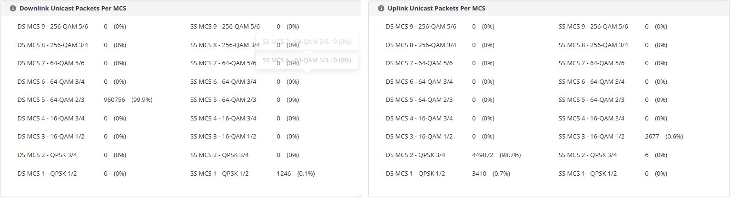
Task: Click the DS MCS 5 - 64-QAM 2/3 label in Downlink panel
Action: point(51,100)
